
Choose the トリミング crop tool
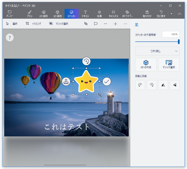pyautogui.click(x=33, y=24)
